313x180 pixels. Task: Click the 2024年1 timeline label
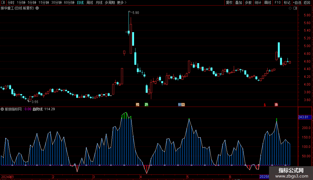tap(7, 177)
